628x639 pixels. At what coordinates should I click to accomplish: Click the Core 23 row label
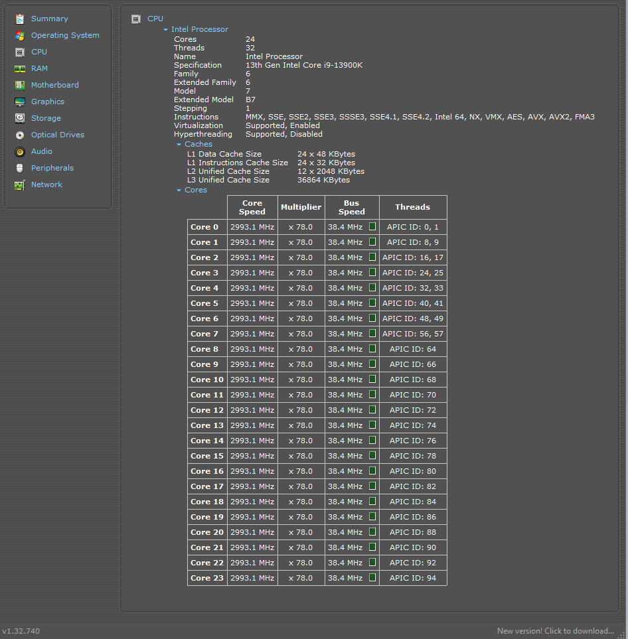coord(207,578)
